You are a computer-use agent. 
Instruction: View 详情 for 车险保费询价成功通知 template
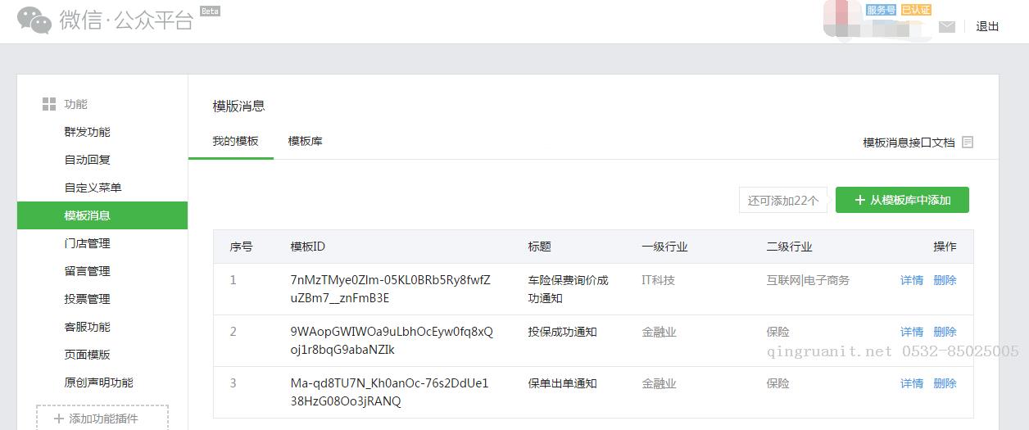pyautogui.click(x=912, y=280)
